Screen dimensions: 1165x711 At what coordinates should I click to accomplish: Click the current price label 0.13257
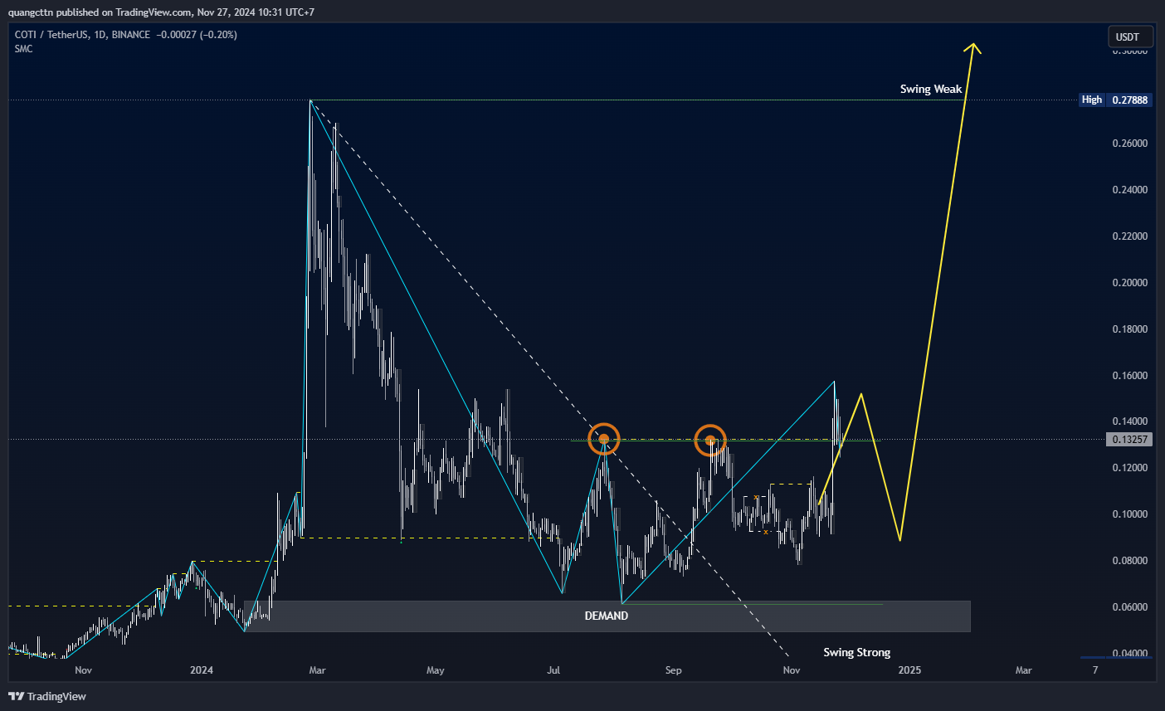pyautogui.click(x=1129, y=439)
